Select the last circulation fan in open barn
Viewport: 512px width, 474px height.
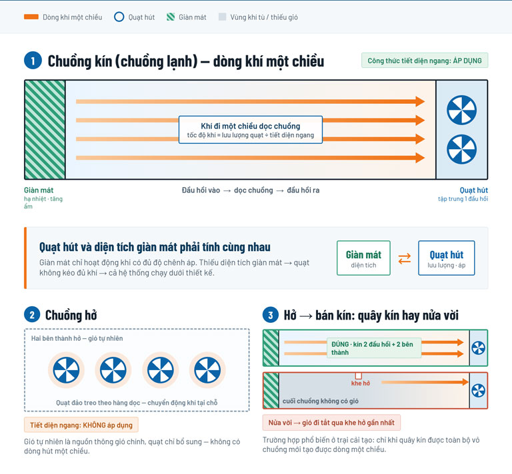pos(207,370)
